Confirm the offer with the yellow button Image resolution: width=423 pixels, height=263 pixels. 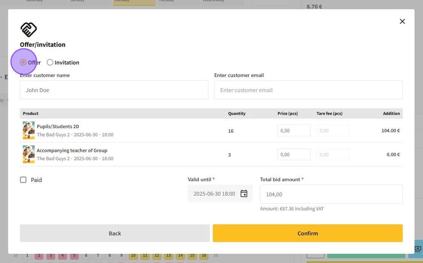click(307, 233)
